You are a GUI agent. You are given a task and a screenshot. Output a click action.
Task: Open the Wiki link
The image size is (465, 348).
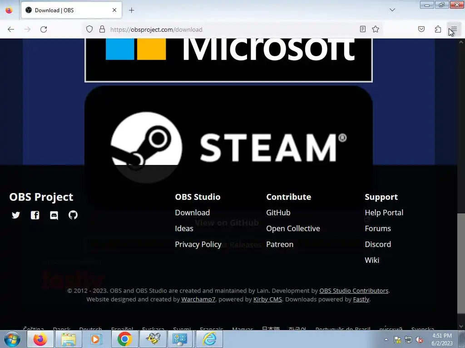(x=372, y=260)
